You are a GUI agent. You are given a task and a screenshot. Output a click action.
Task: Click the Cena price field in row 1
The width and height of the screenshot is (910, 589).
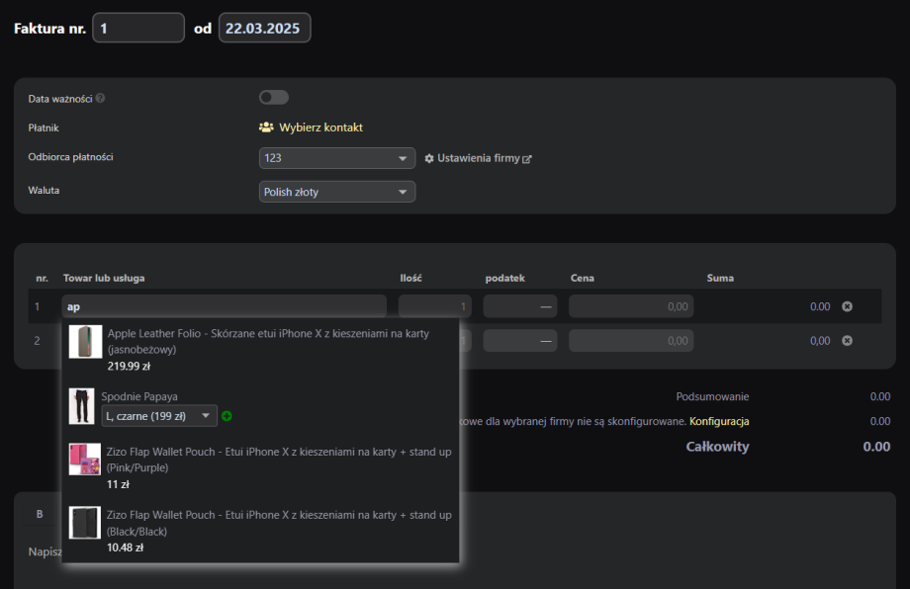(631, 307)
